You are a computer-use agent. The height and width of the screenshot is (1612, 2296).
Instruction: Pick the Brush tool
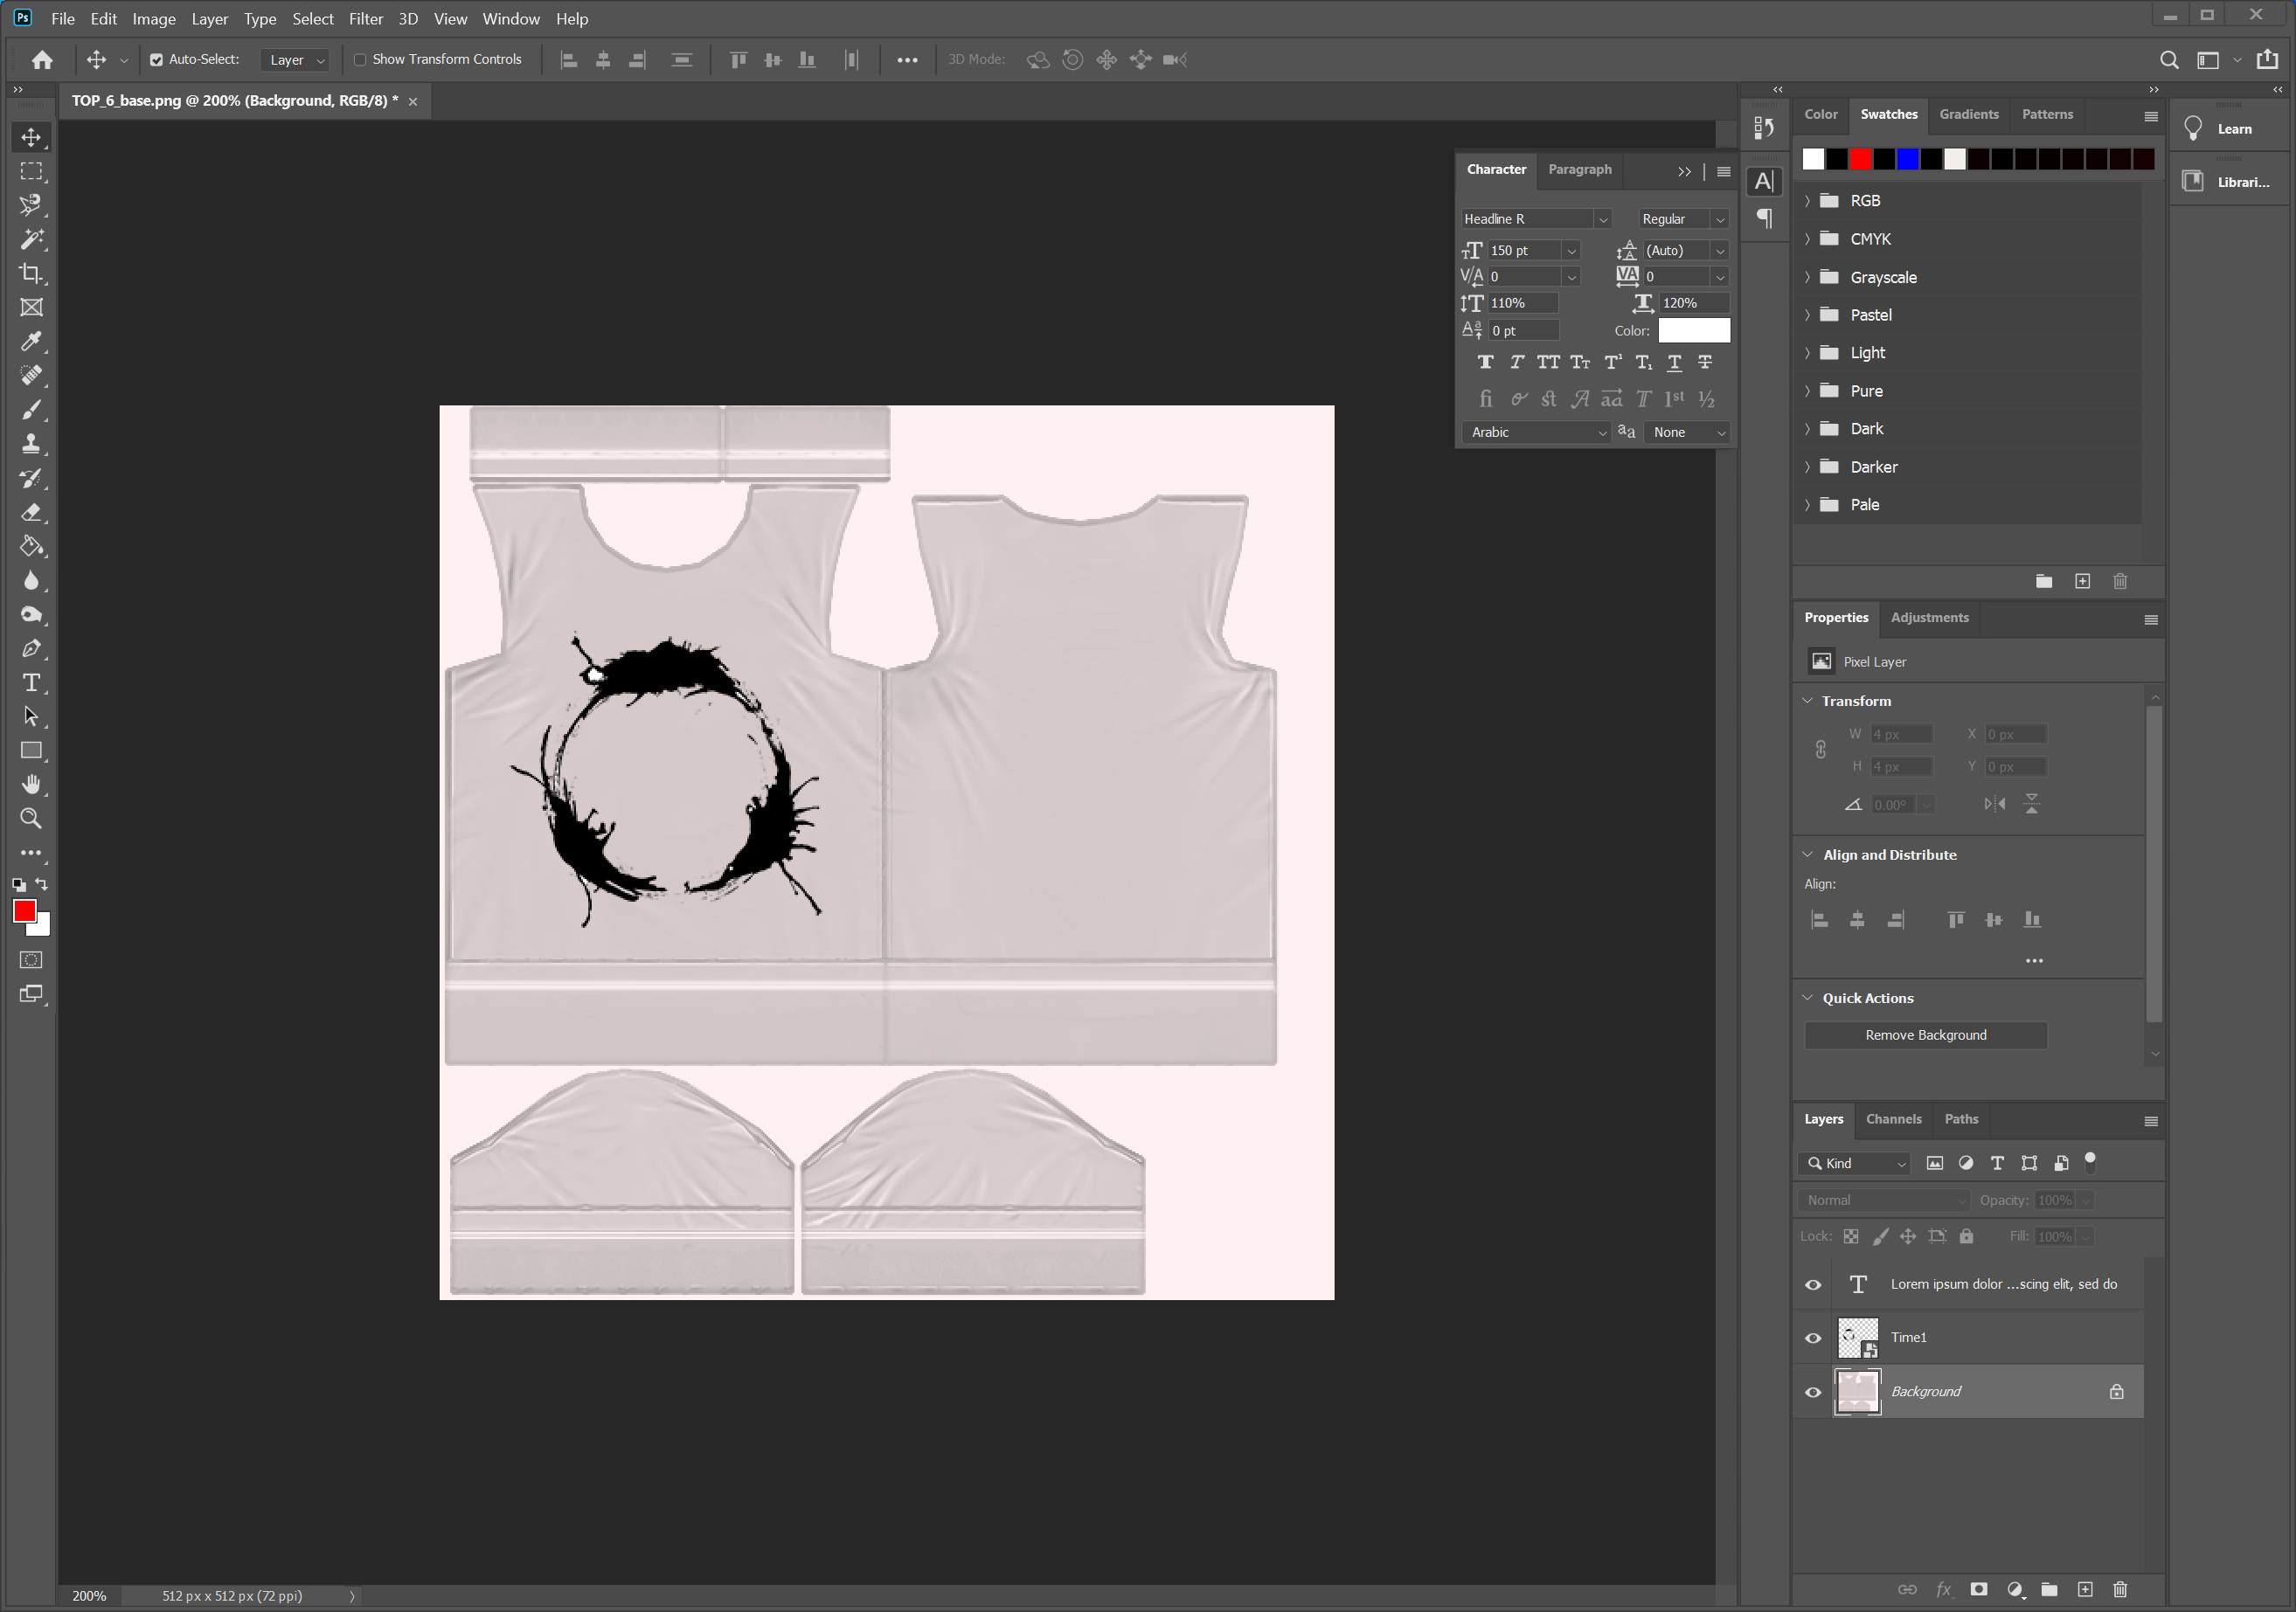[x=31, y=409]
